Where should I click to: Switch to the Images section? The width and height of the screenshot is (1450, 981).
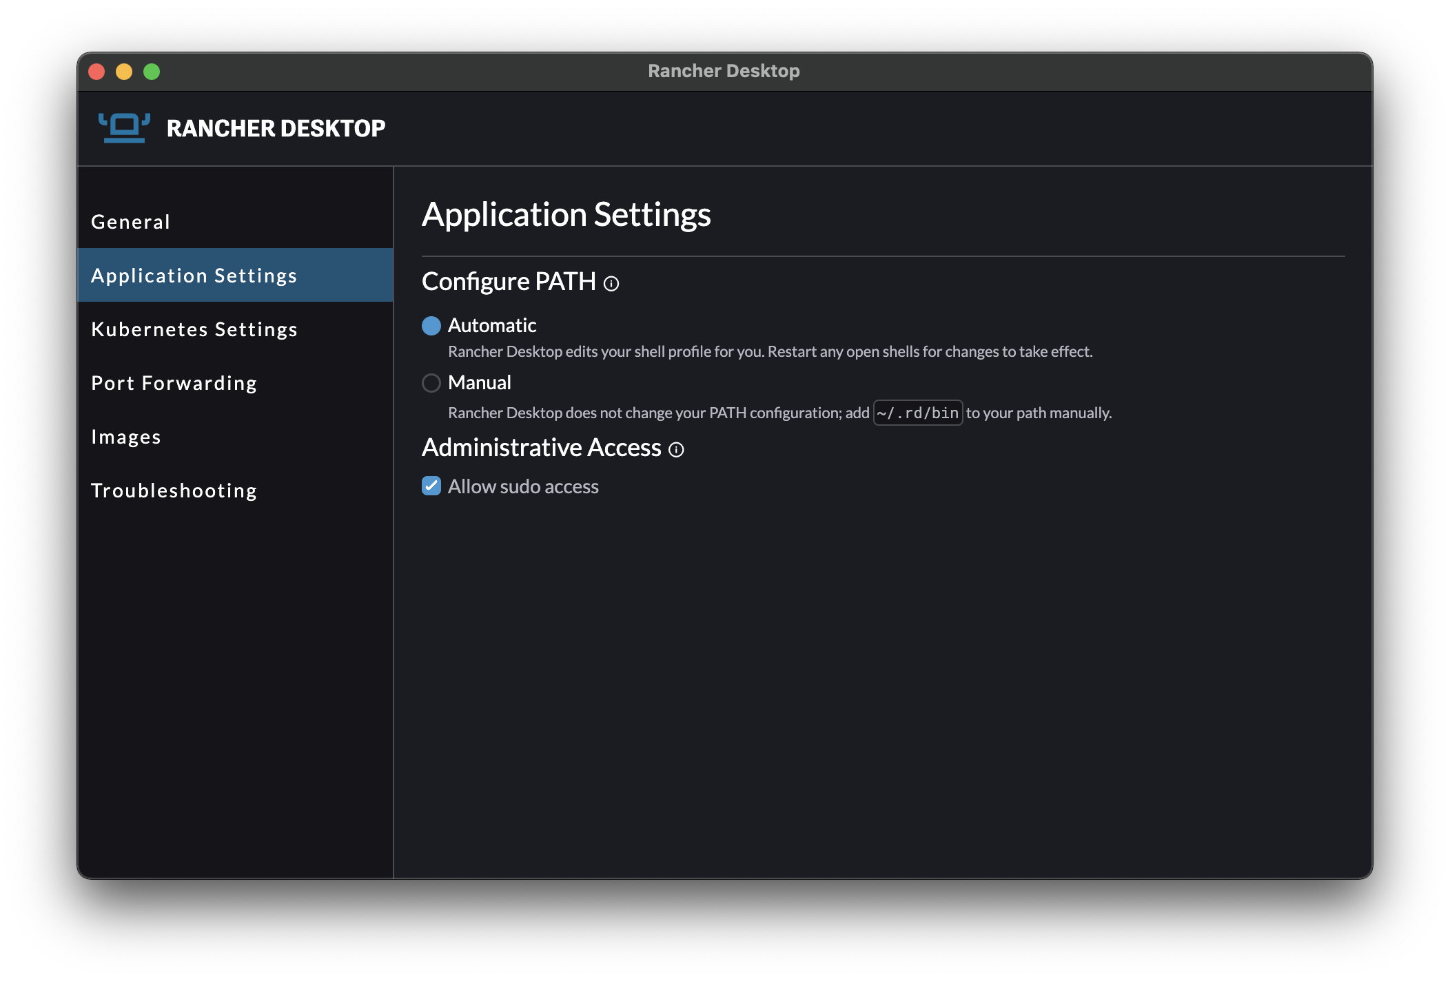126,437
